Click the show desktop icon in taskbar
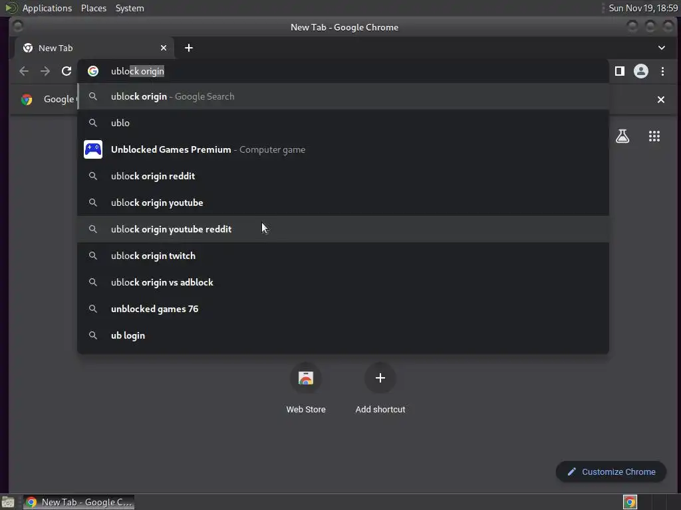The width and height of the screenshot is (681, 510). coord(8,503)
